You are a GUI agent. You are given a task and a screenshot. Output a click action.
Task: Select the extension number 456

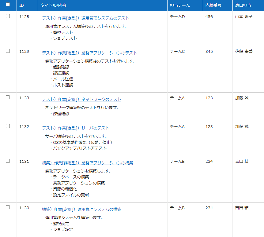coord(209,16)
